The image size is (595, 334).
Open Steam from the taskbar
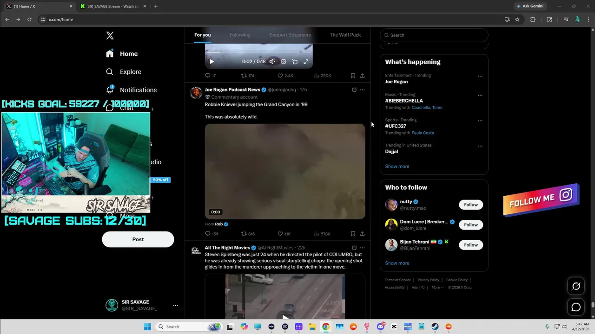pyautogui.click(x=435, y=327)
